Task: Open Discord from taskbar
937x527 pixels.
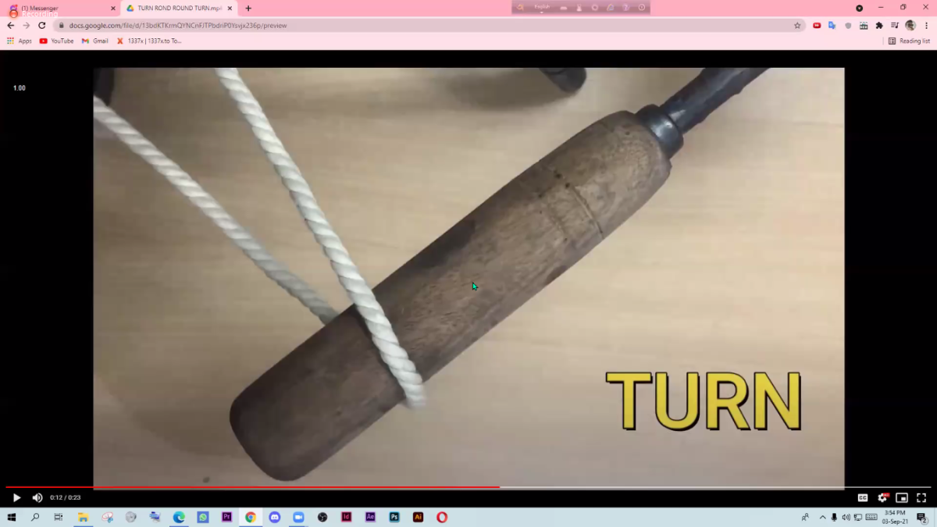Action: click(x=274, y=517)
